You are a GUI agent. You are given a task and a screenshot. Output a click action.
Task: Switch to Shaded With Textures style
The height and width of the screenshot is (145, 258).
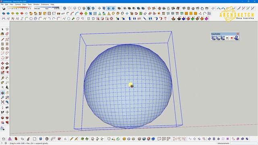[x=89, y=8]
